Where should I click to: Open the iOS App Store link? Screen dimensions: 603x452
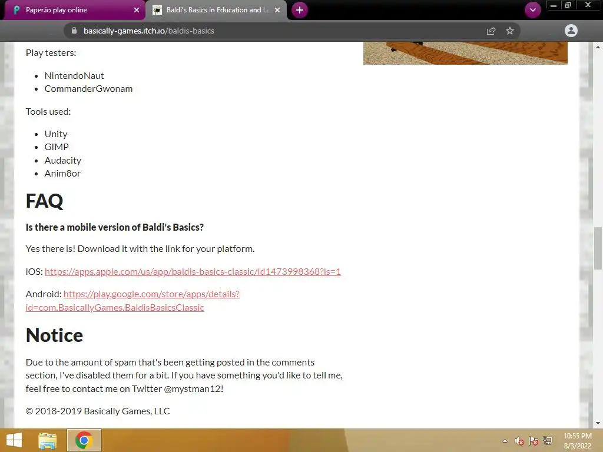(193, 271)
